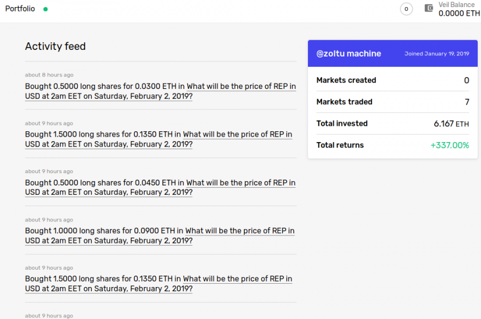This screenshot has width=481, height=319.
Task: Click the about 8 hours ago timestamp
Action: [49, 75]
